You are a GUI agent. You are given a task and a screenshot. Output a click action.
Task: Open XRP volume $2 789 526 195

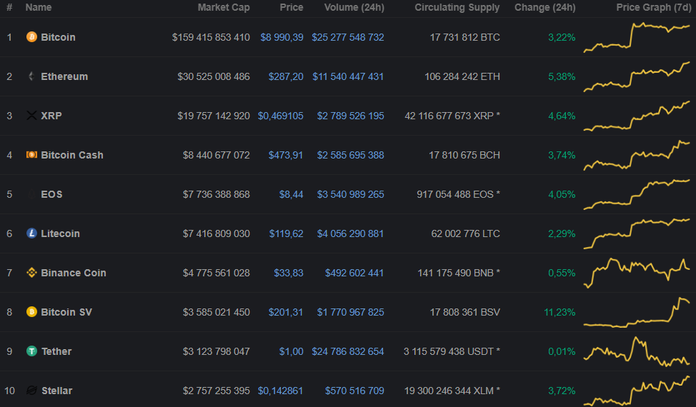351,116
